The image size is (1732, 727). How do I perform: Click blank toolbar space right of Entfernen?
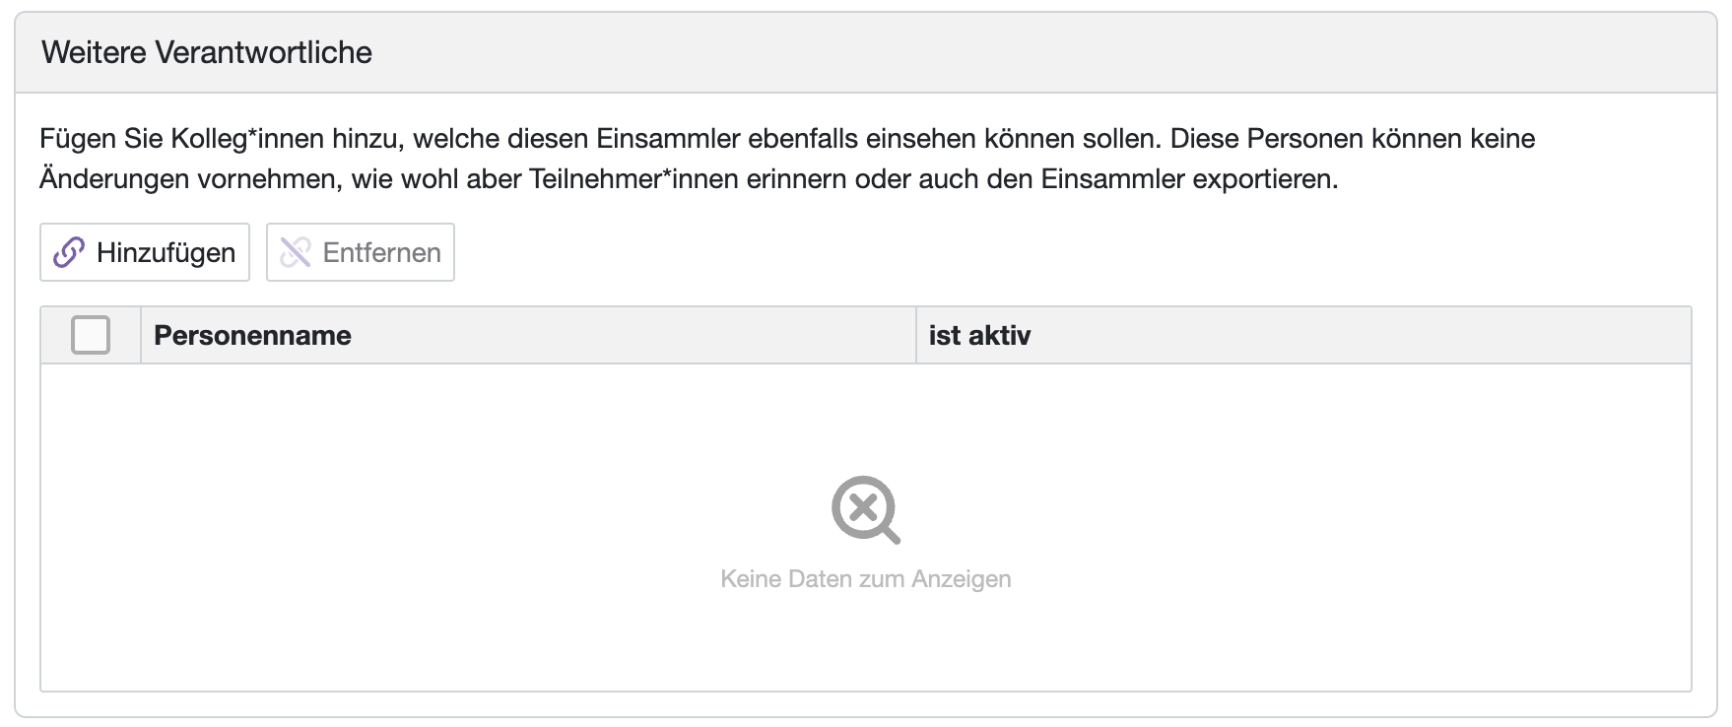(x=985, y=252)
